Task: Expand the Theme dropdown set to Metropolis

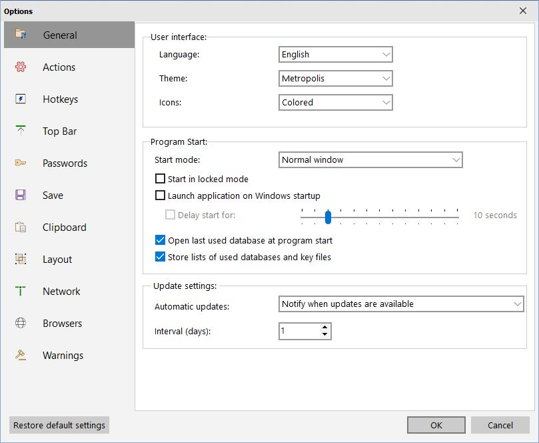Action: coord(336,79)
